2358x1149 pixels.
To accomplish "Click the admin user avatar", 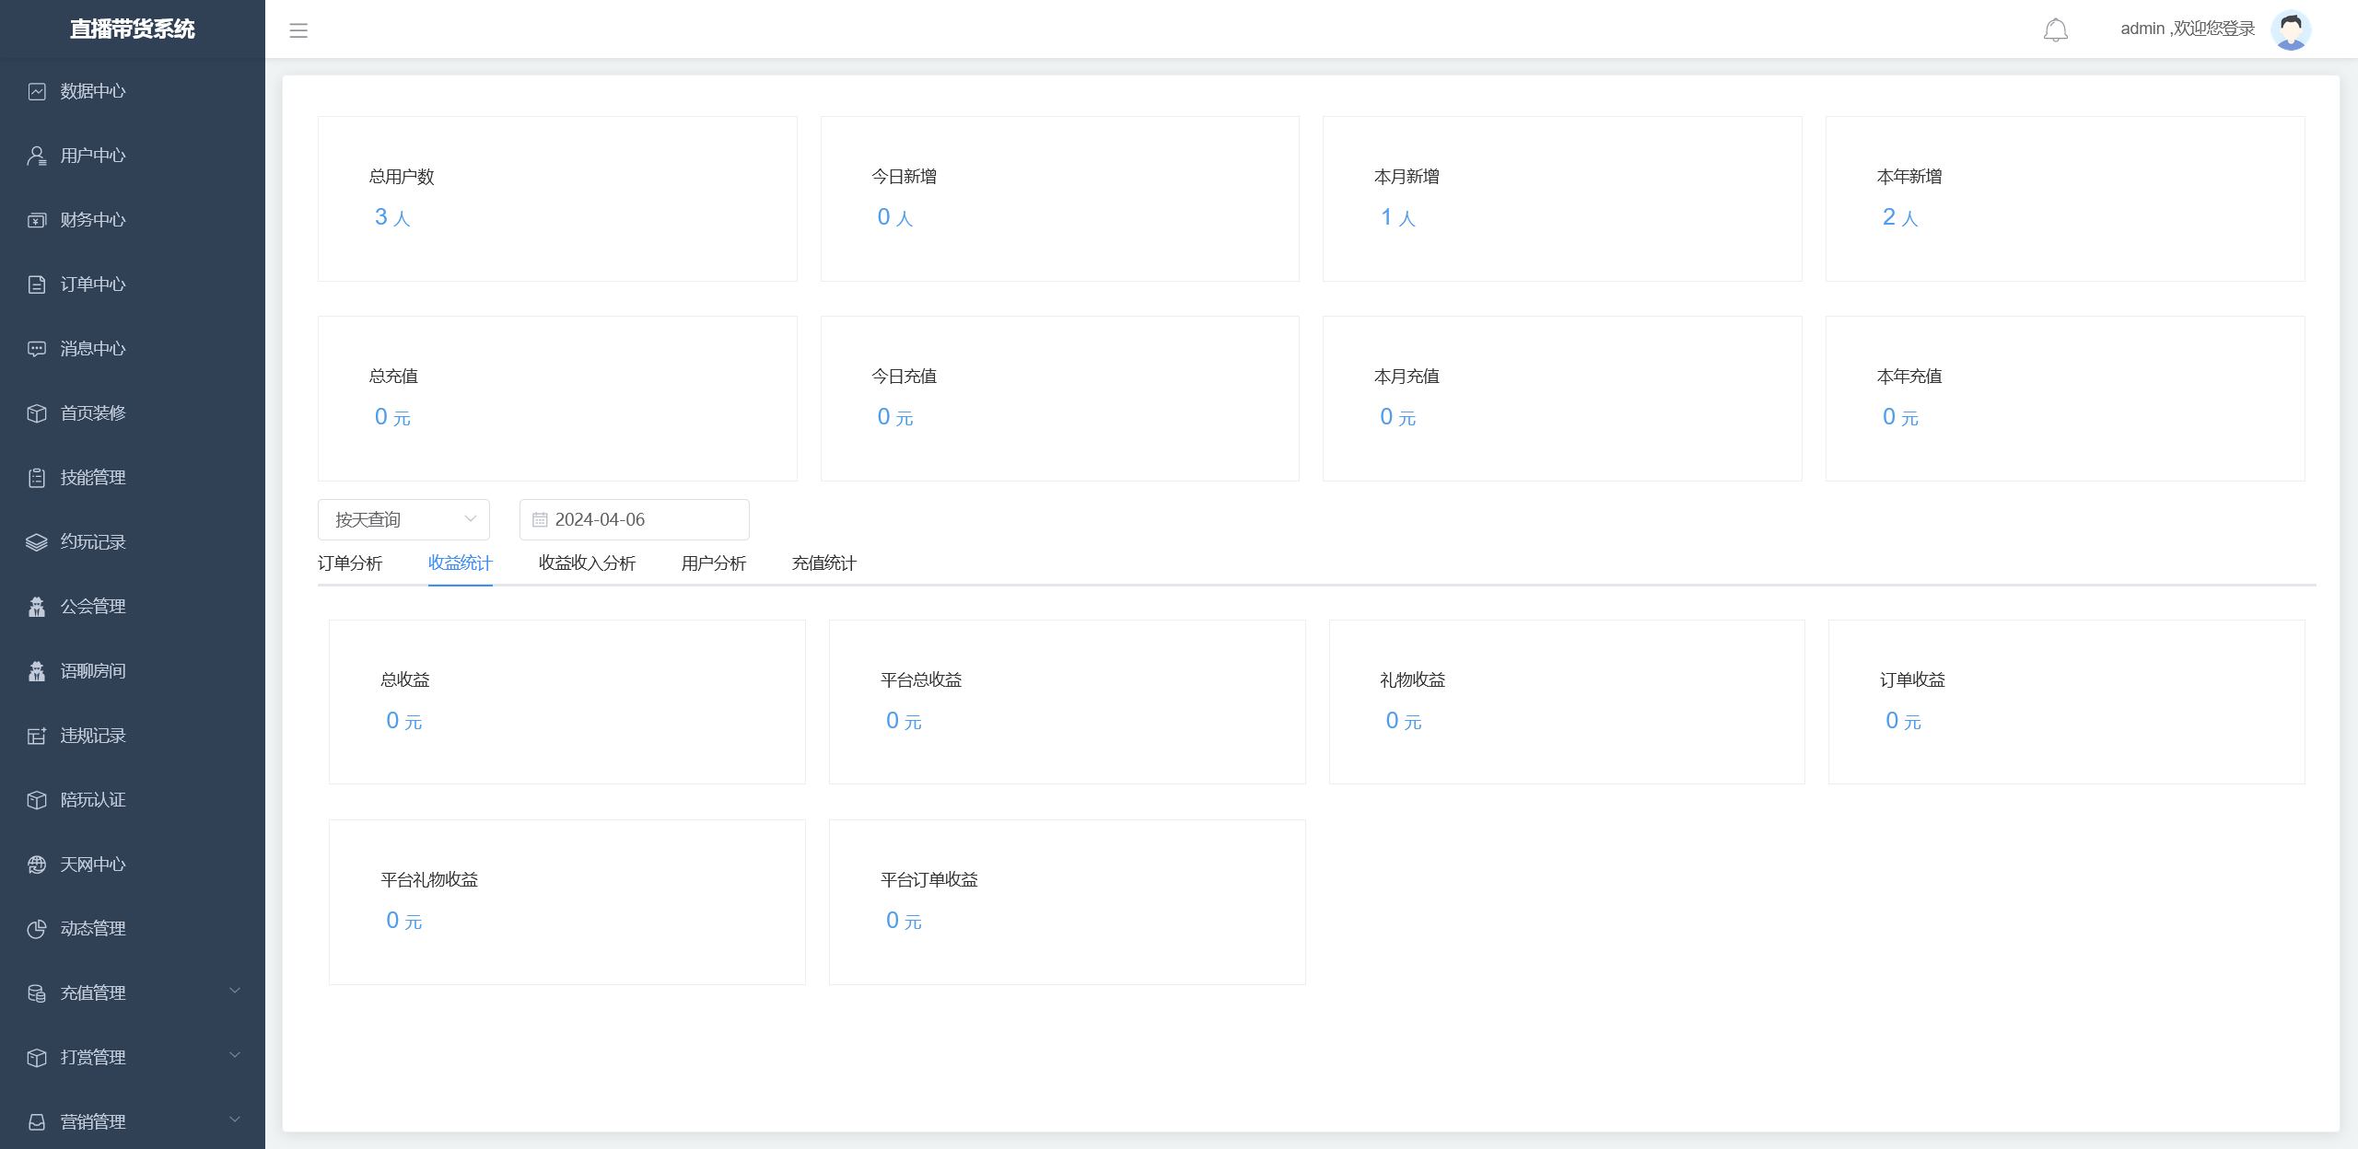I will point(2290,29).
